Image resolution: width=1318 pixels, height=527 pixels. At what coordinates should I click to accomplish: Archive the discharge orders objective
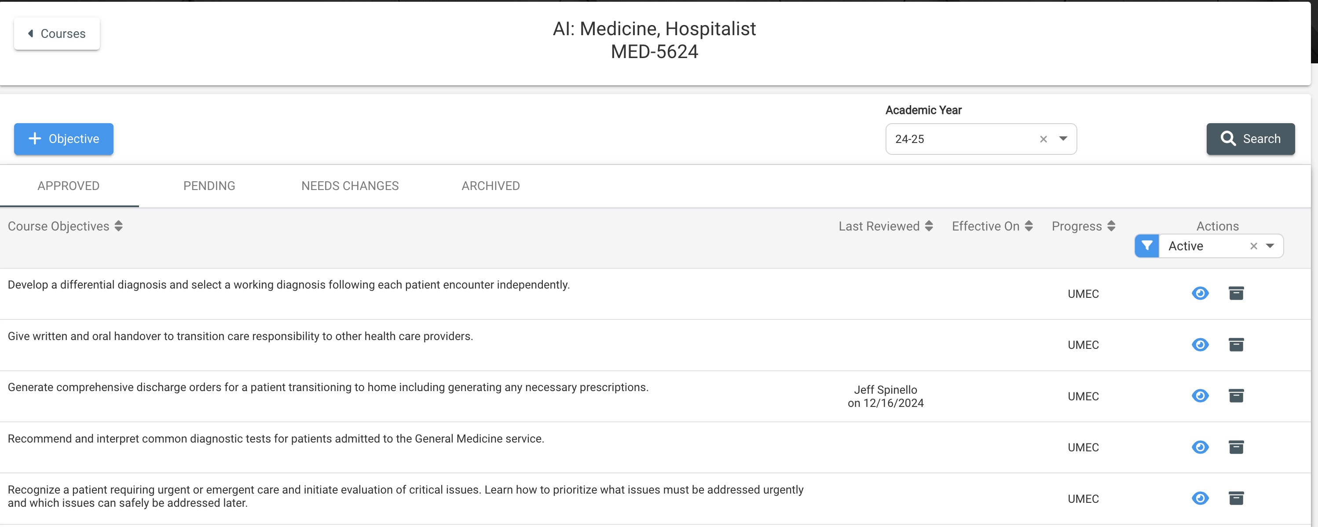1236,395
